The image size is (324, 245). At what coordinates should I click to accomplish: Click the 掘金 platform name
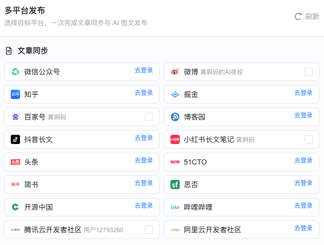point(191,94)
